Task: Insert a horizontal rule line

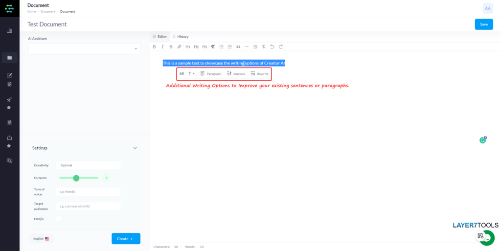Action: (x=247, y=46)
